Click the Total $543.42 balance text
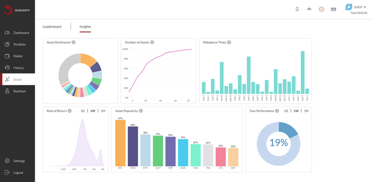 point(359,13)
